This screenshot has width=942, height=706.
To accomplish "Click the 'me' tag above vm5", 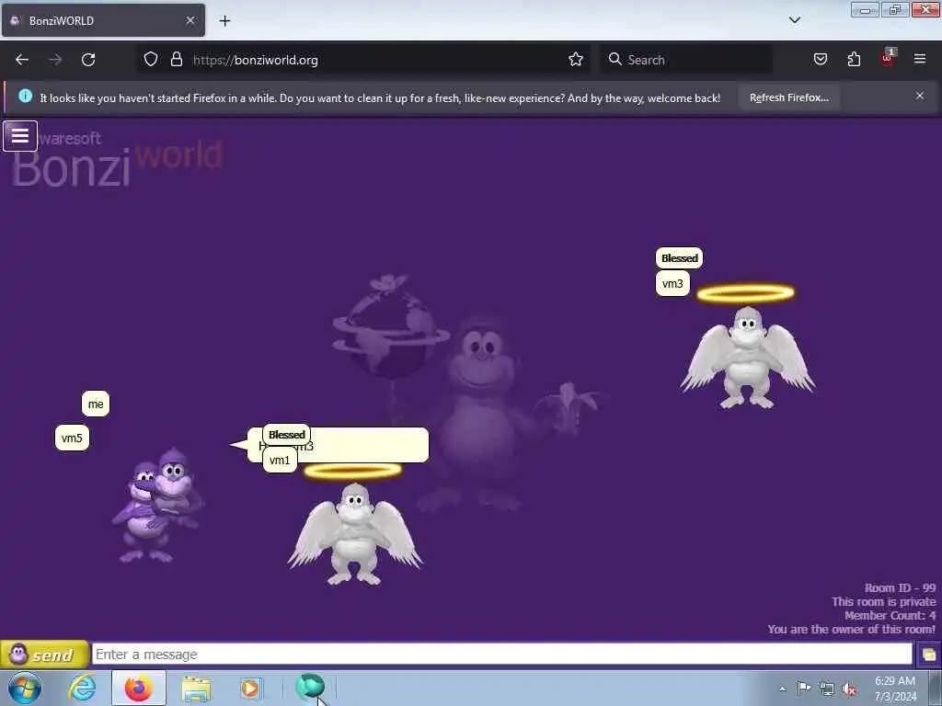I will coord(96,404).
